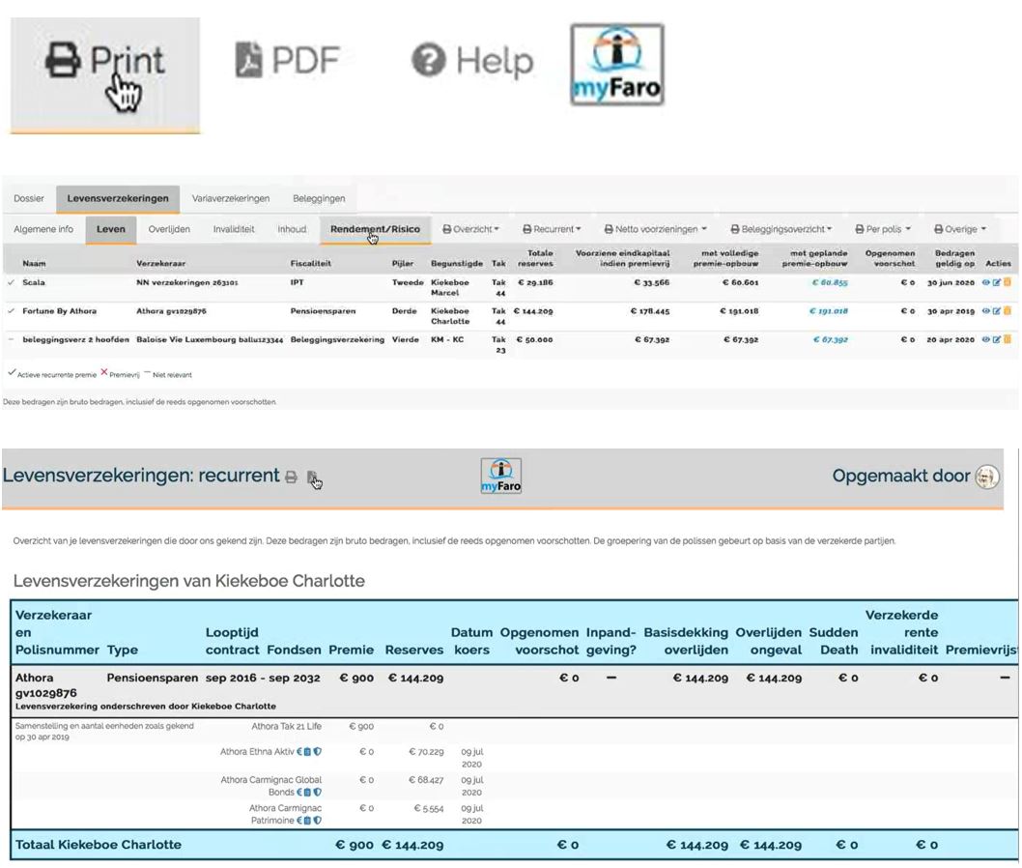Click the shield icon for Athora Carmignac Patrimoine

[318, 821]
